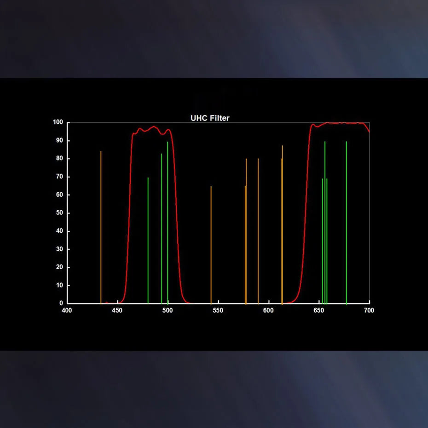
Task: Click the 10 y-axis tick label
Action: point(59,285)
